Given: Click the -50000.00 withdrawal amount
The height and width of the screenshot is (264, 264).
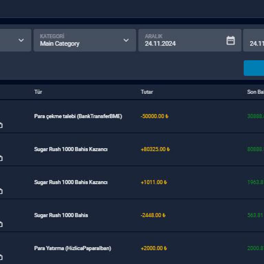Looking at the screenshot, I should [x=154, y=116].
